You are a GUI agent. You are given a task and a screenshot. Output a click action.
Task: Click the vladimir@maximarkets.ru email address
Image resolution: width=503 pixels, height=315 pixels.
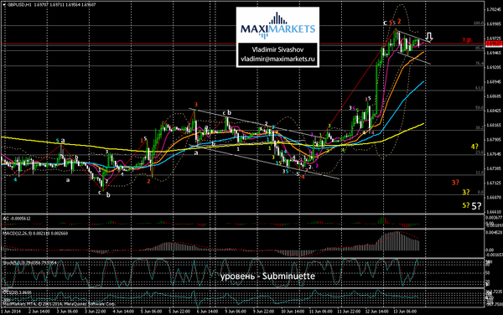(277, 59)
